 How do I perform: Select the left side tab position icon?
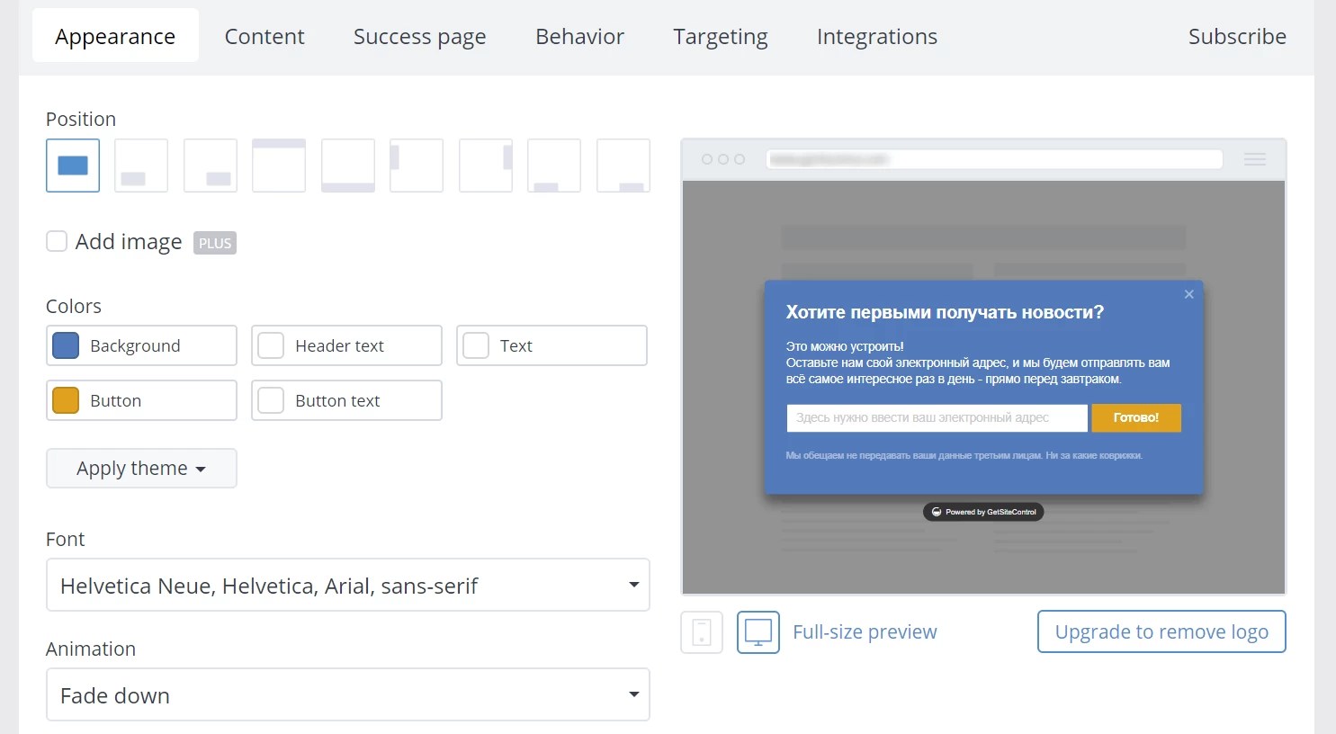[x=417, y=166]
